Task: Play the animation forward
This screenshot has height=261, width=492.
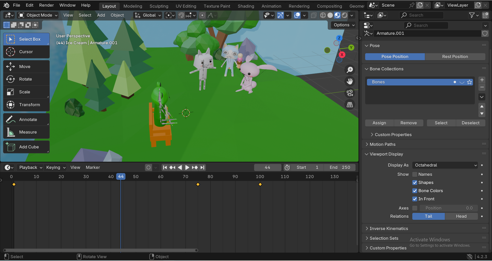Action: pos(187,168)
